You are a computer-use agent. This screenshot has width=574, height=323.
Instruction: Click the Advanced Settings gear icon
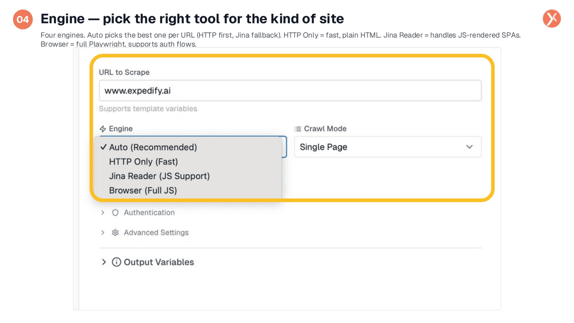(x=115, y=233)
